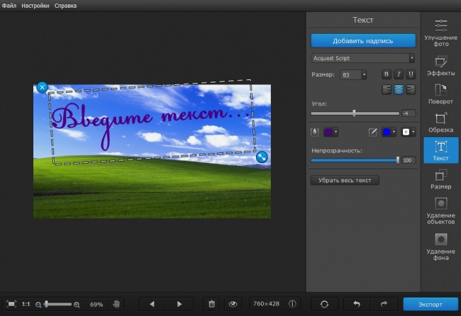This screenshot has width=461, height=316.
Task: Click the opacity value field 100
Action: (x=409, y=160)
